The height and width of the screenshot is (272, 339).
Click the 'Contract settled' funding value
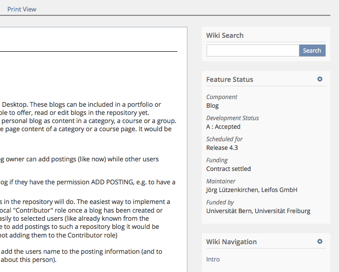click(x=229, y=169)
